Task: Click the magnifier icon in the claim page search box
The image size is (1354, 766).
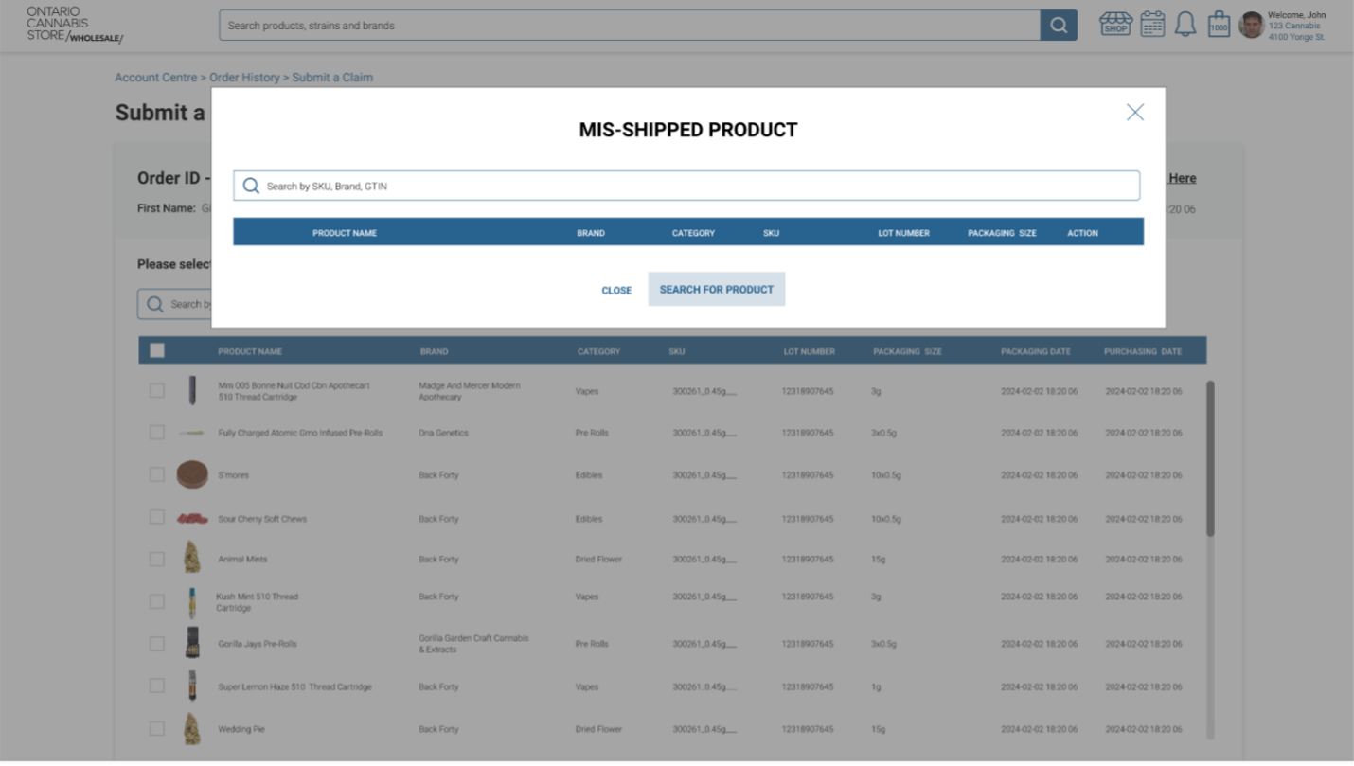Action: tap(154, 304)
